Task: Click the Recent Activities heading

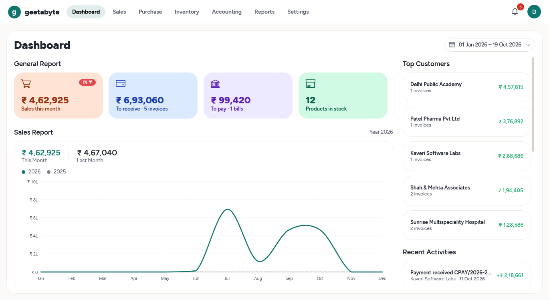Action: coord(429,252)
